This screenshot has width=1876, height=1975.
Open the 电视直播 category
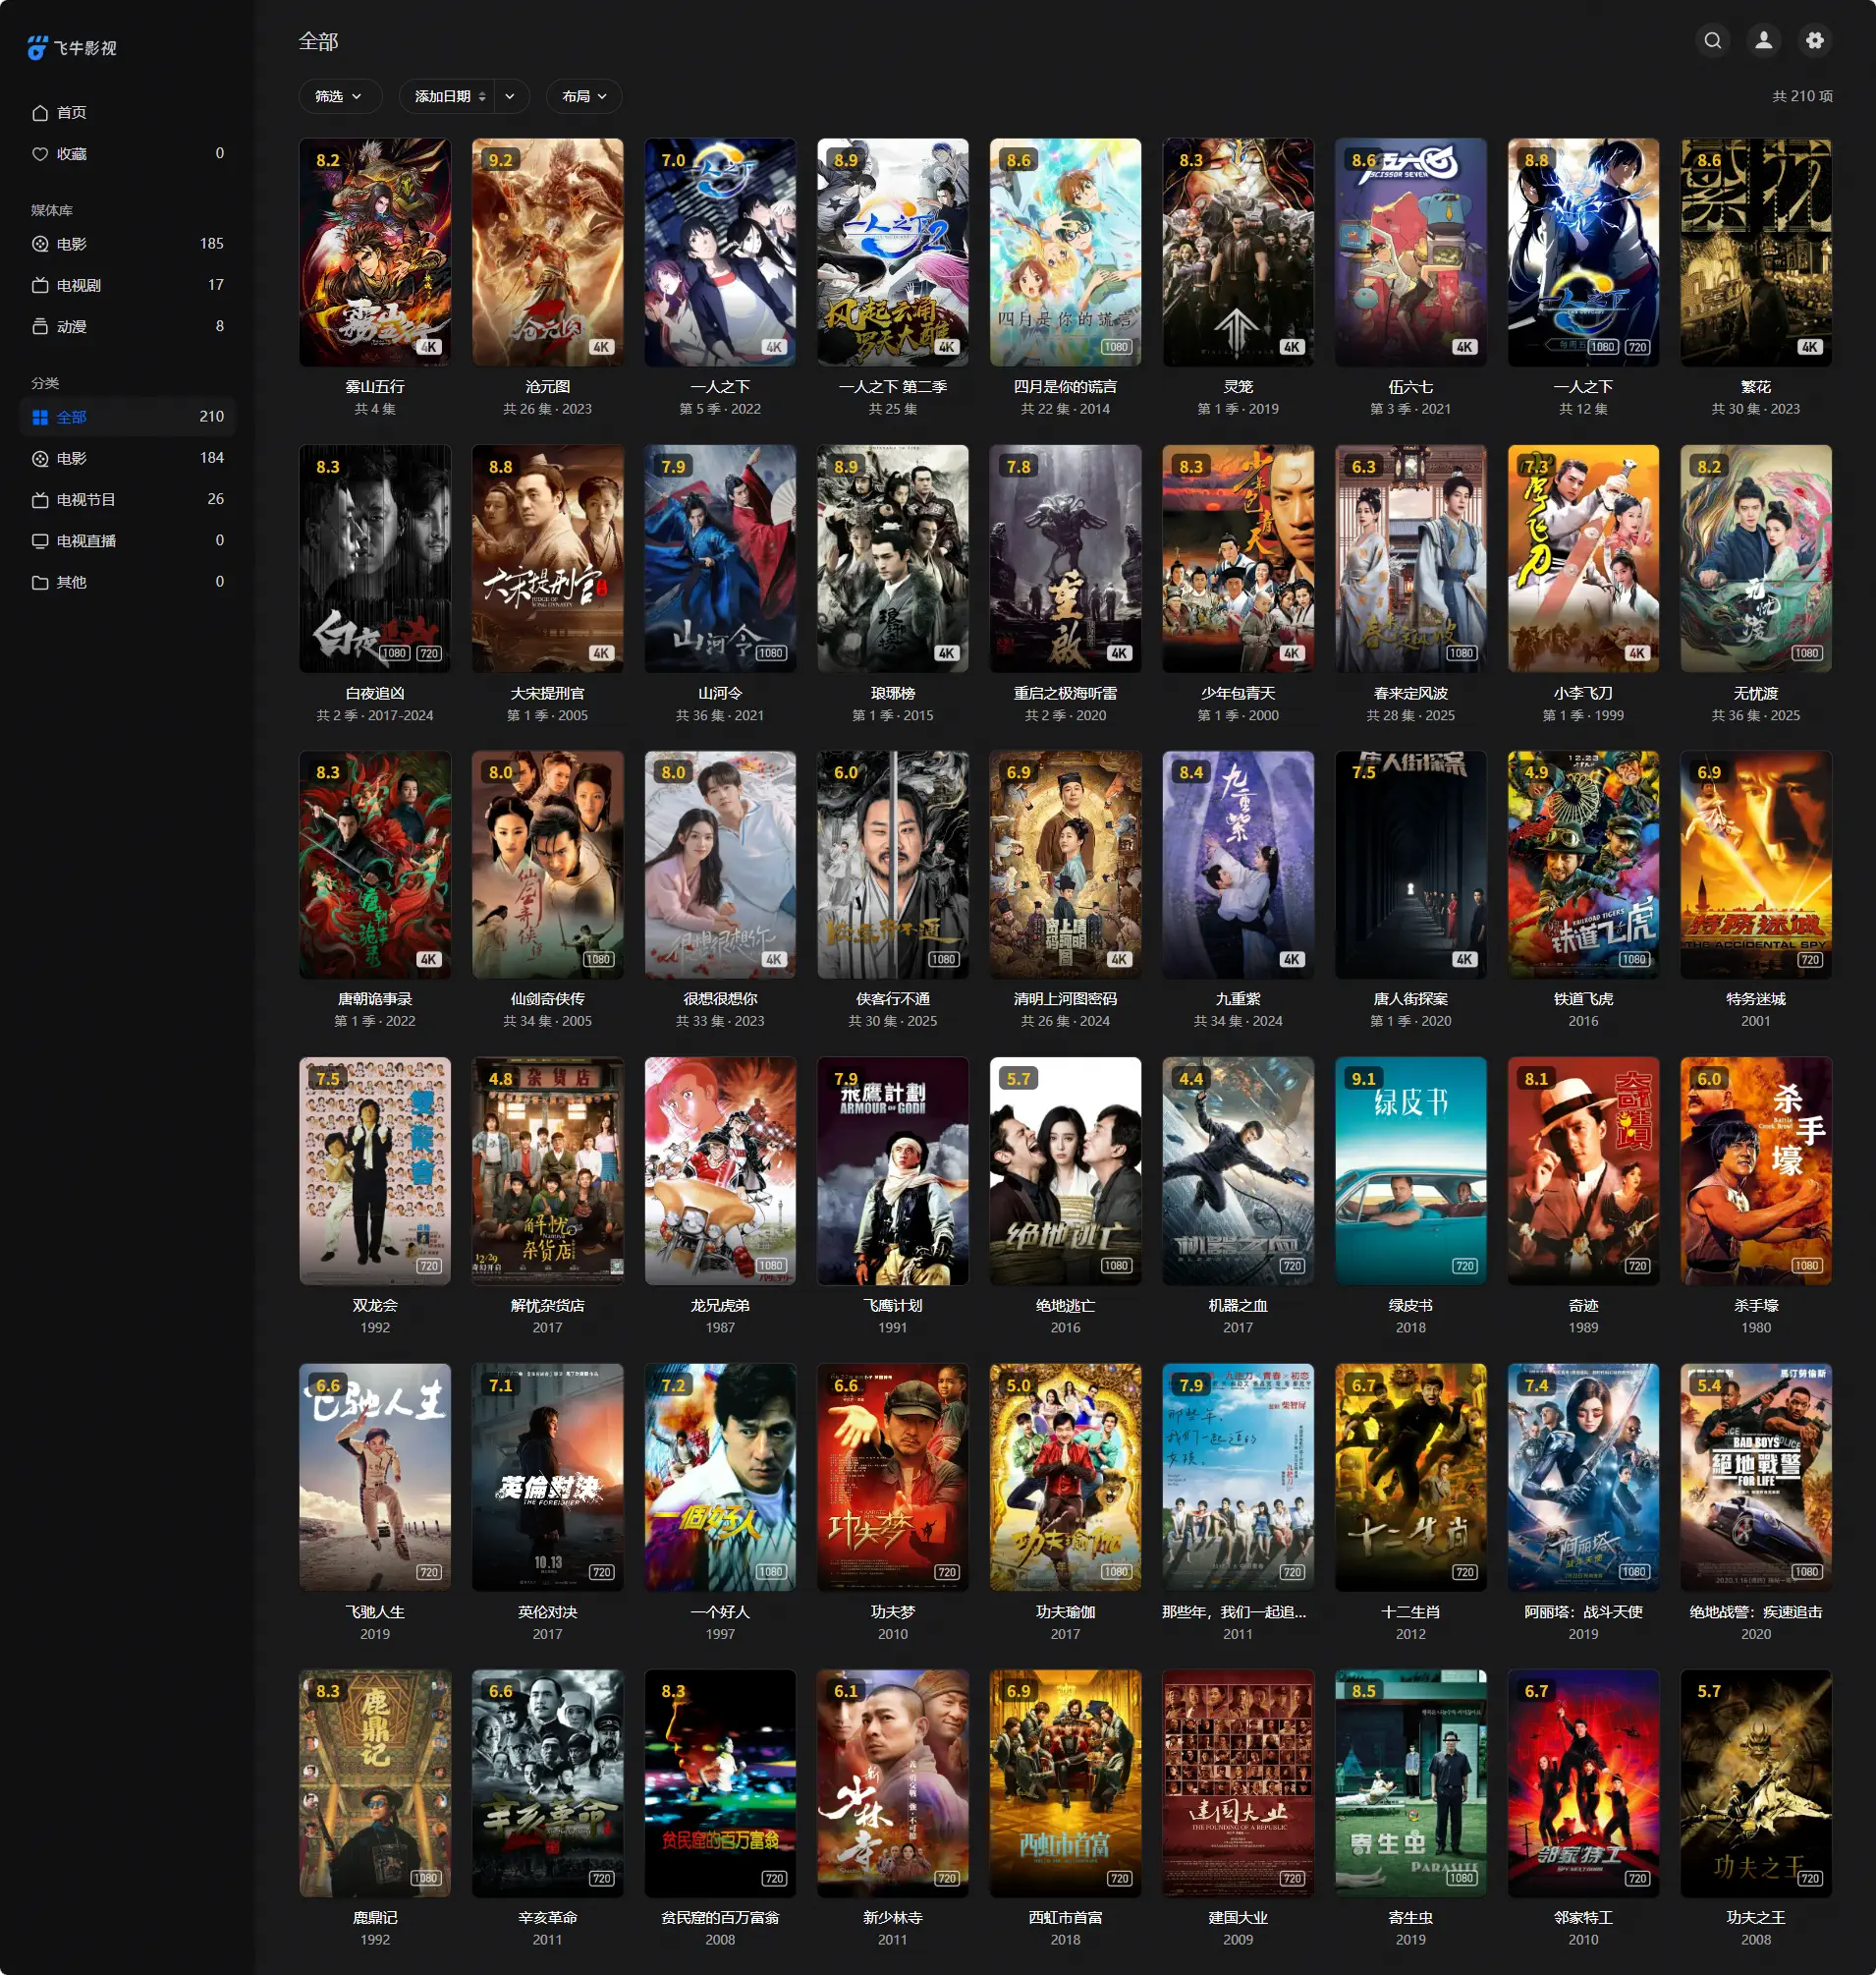point(128,540)
